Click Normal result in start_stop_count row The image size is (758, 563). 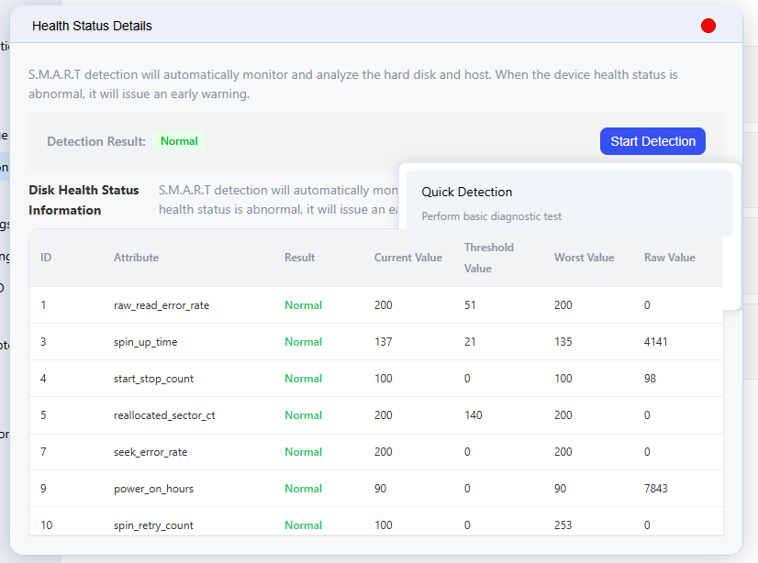(303, 379)
